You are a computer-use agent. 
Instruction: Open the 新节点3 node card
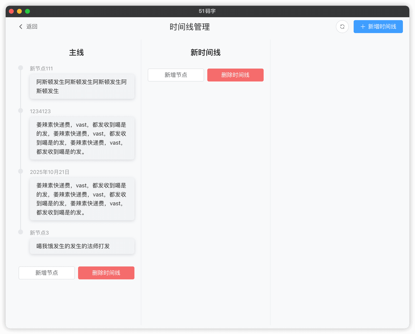[x=82, y=246]
